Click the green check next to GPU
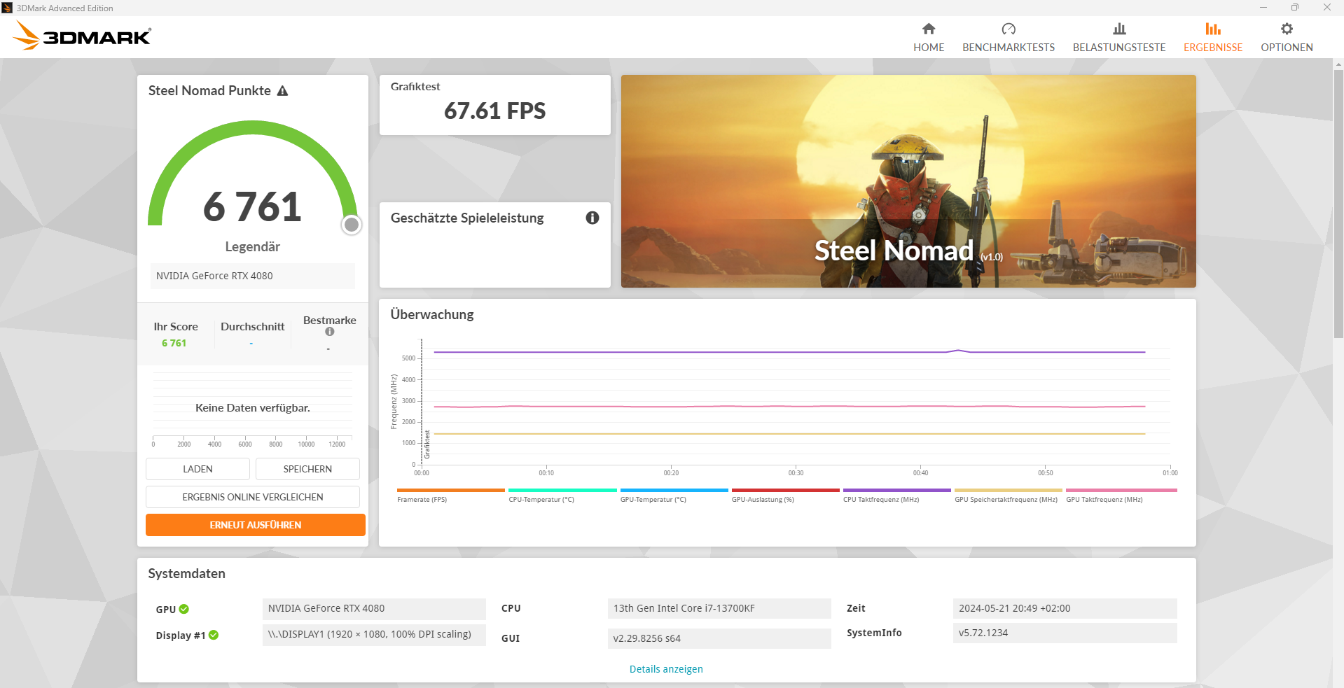The width and height of the screenshot is (1344, 688). pyautogui.click(x=184, y=609)
